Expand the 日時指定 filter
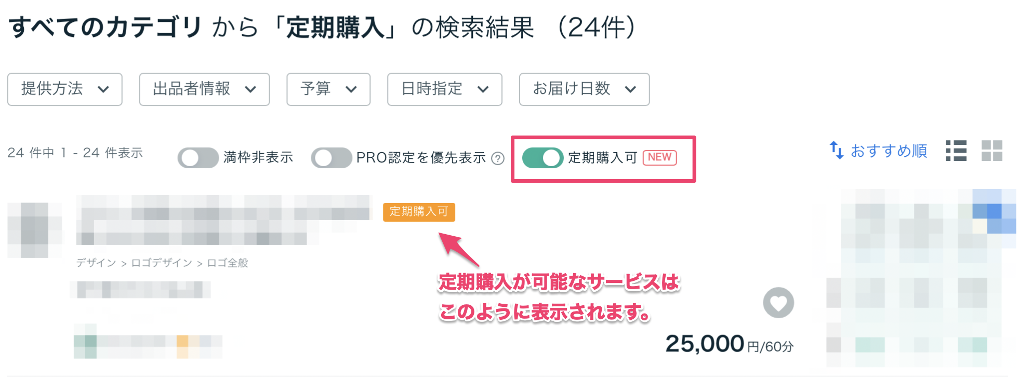 pyautogui.click(x=444, y=89)
